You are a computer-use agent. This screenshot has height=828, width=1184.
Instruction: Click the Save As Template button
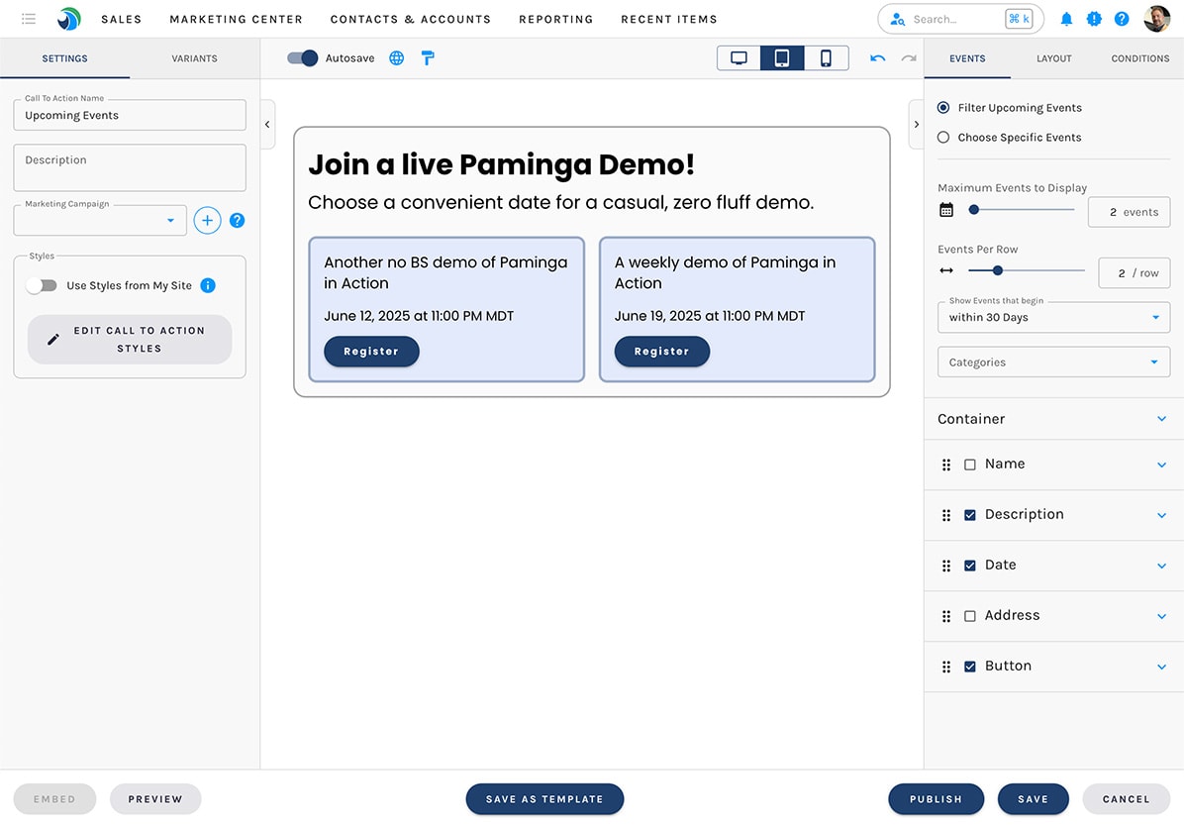544,798
